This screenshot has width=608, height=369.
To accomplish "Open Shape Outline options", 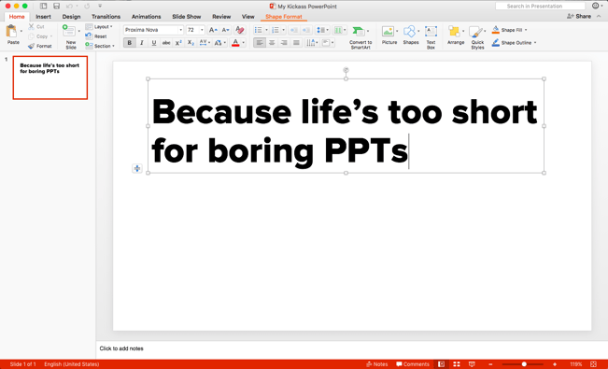I will pos(514,43).
